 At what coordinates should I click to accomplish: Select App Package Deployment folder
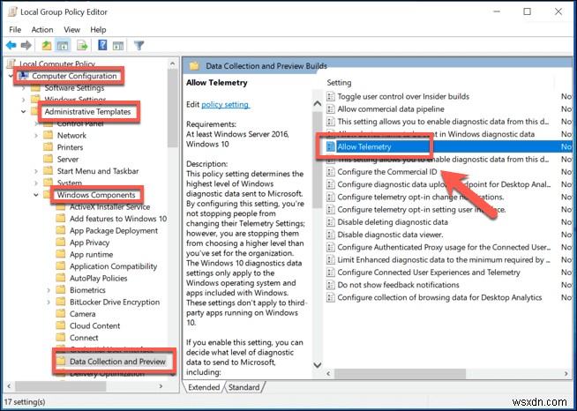[114, 231]
